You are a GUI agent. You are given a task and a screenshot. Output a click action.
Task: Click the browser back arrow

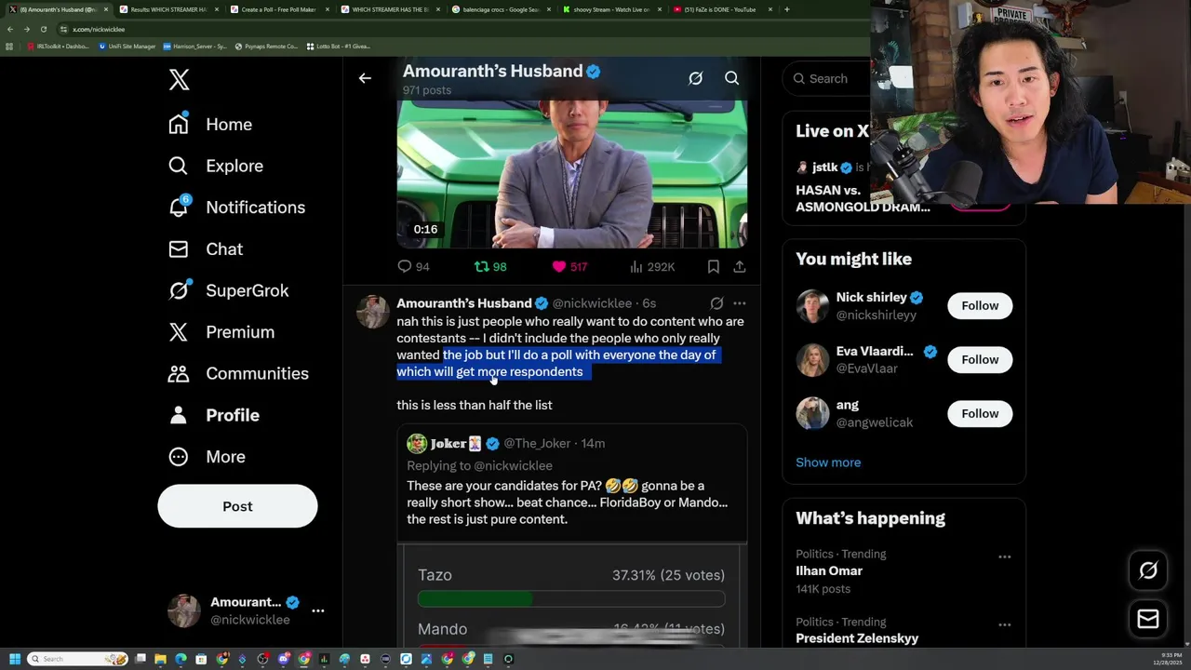click(x=11, y=29)
